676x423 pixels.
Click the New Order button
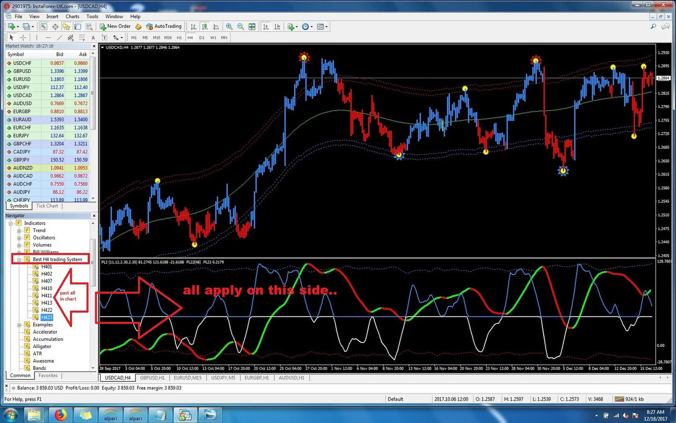coord(115,27)
